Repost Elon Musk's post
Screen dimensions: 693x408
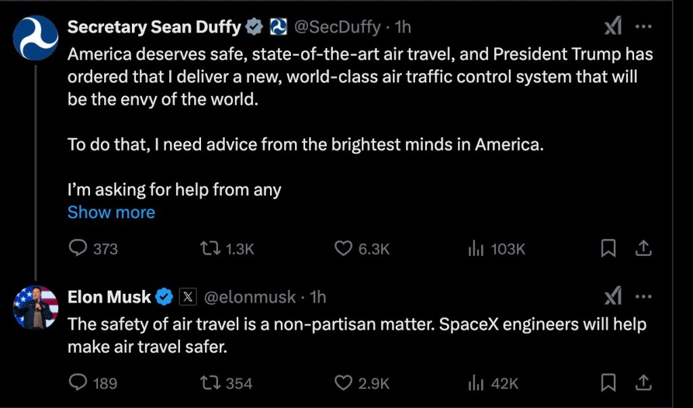(x=210, y=383)
